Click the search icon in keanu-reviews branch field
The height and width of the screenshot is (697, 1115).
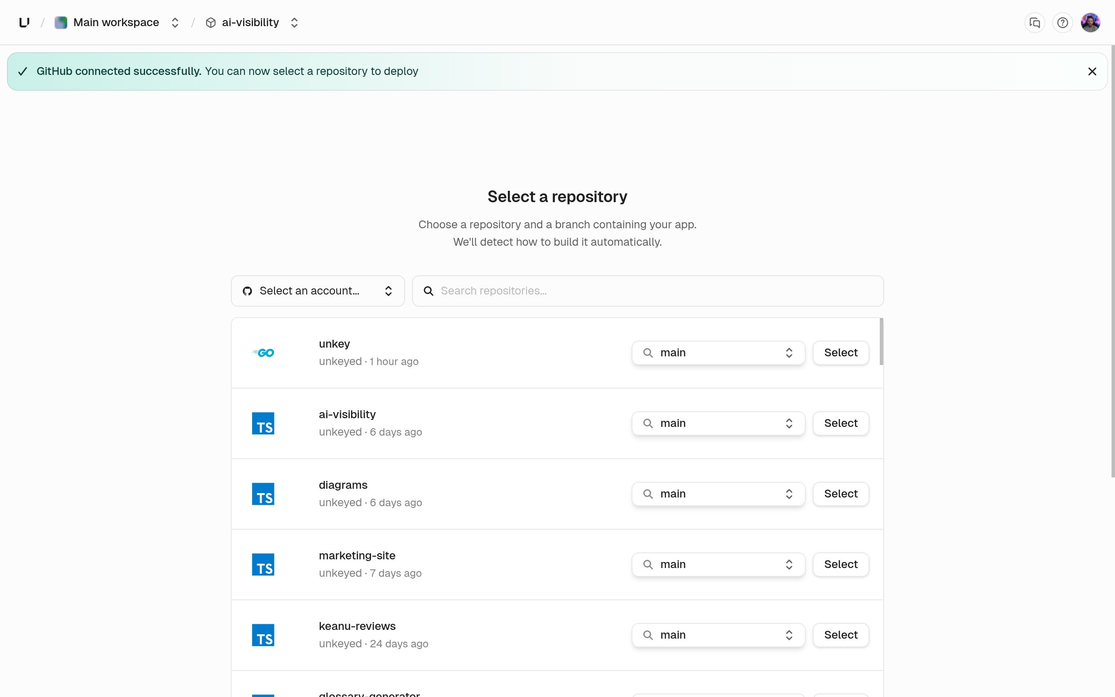point(648,635)
